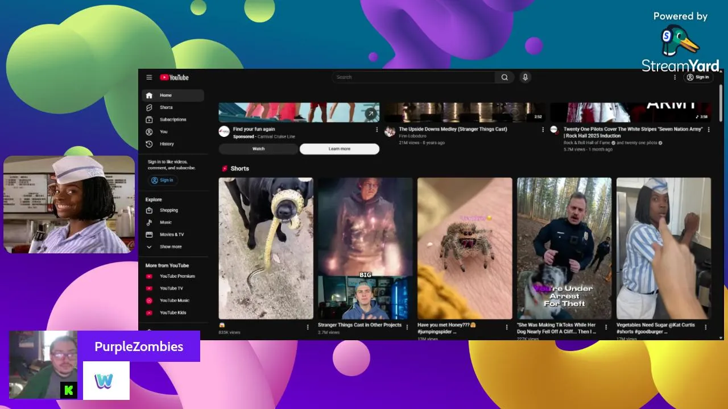
Task: Click the Shopping bag icon
Action: (149, 210)
